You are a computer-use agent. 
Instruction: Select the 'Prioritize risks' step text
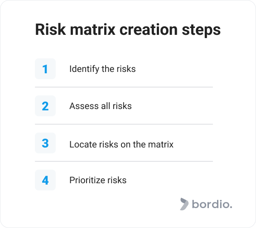tap(98, 180)
